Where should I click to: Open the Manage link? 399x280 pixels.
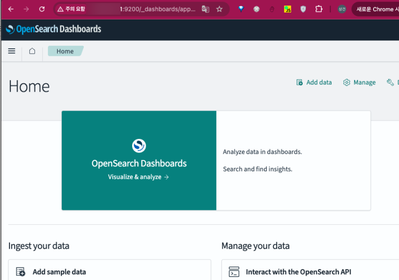(x=360, y=82)
